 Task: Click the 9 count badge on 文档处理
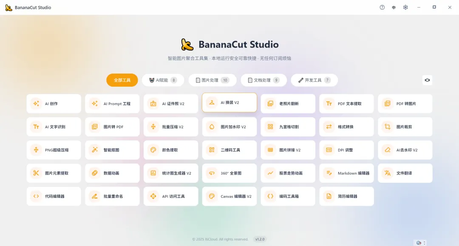(x=276, y=80)
